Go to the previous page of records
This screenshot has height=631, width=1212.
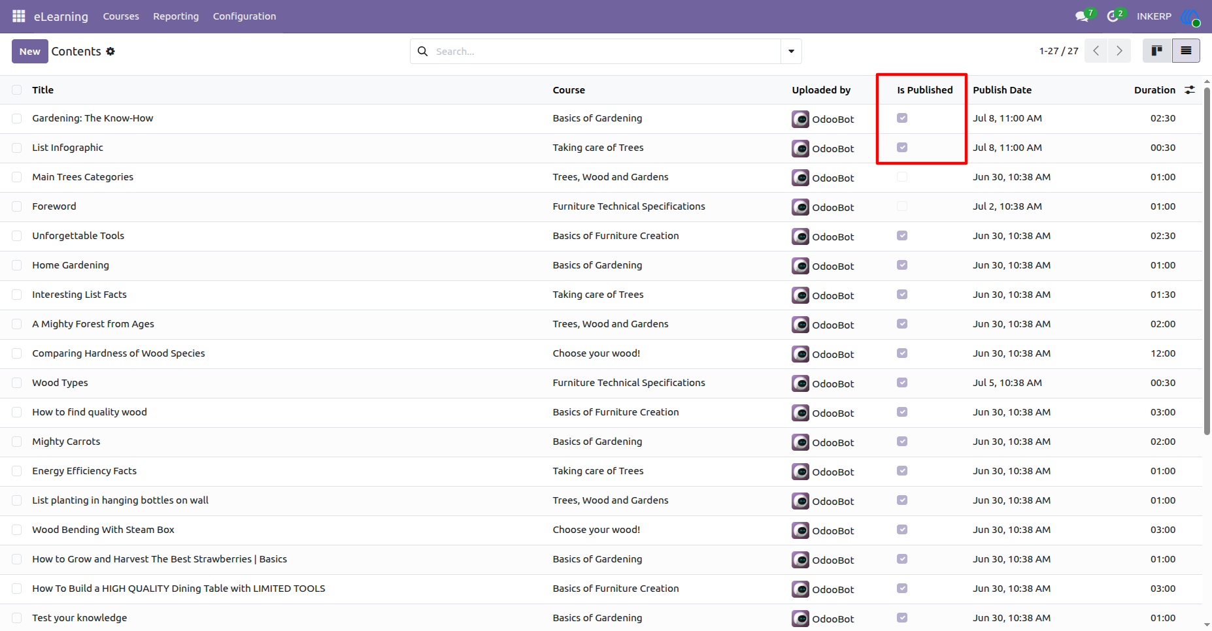pyautogui.click(x=1096, y=51)
